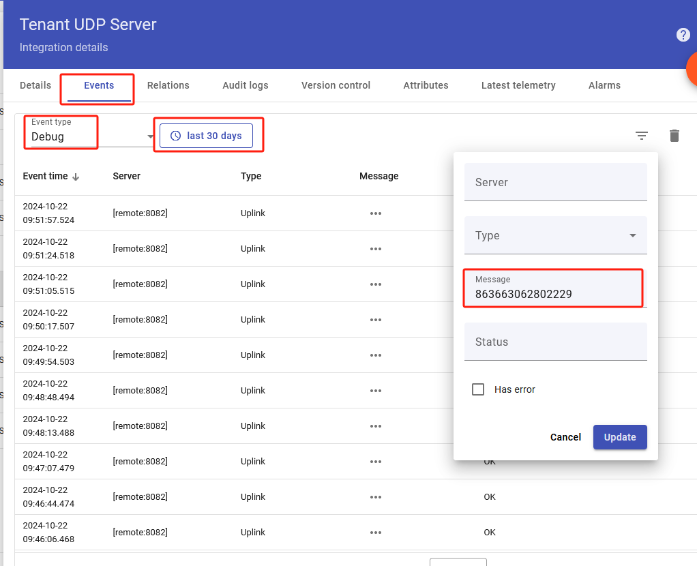This screenshot has width=697, height=566.
Task: Open message details for 09:48:13.488 event
Action: coord(375,426)
